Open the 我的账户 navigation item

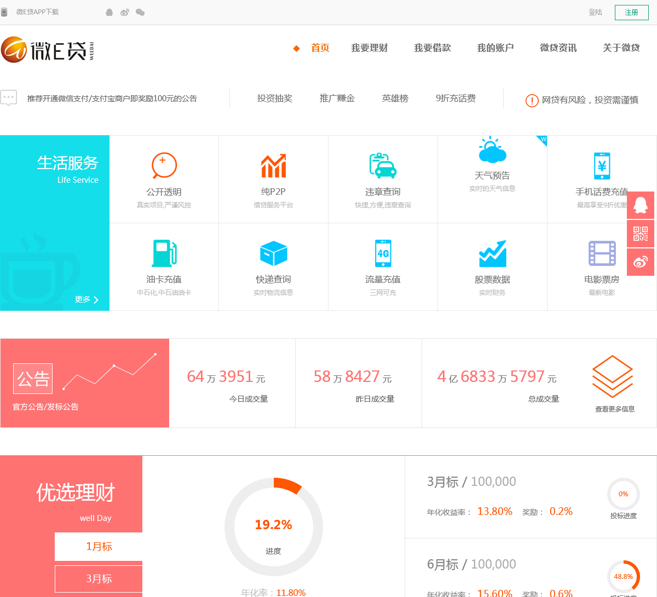point(495,48)
